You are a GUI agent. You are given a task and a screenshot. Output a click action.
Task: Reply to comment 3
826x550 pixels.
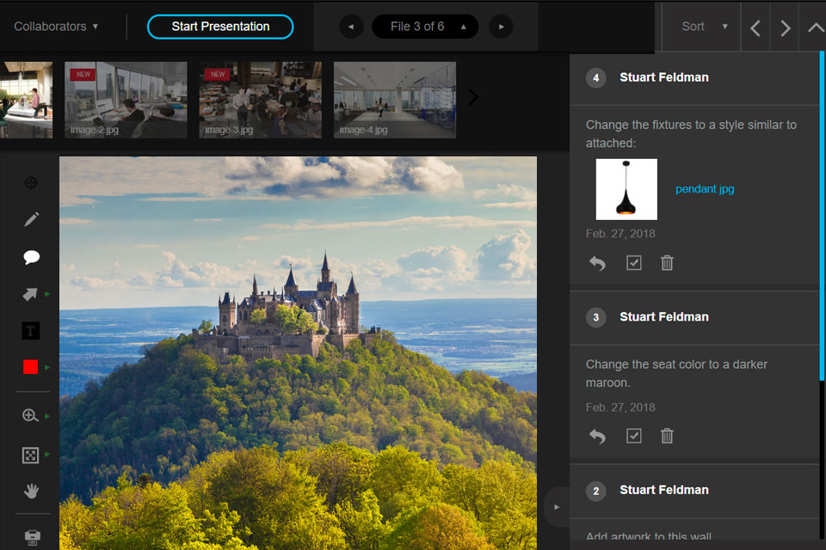pyautogui.click(x=597, y=436)
